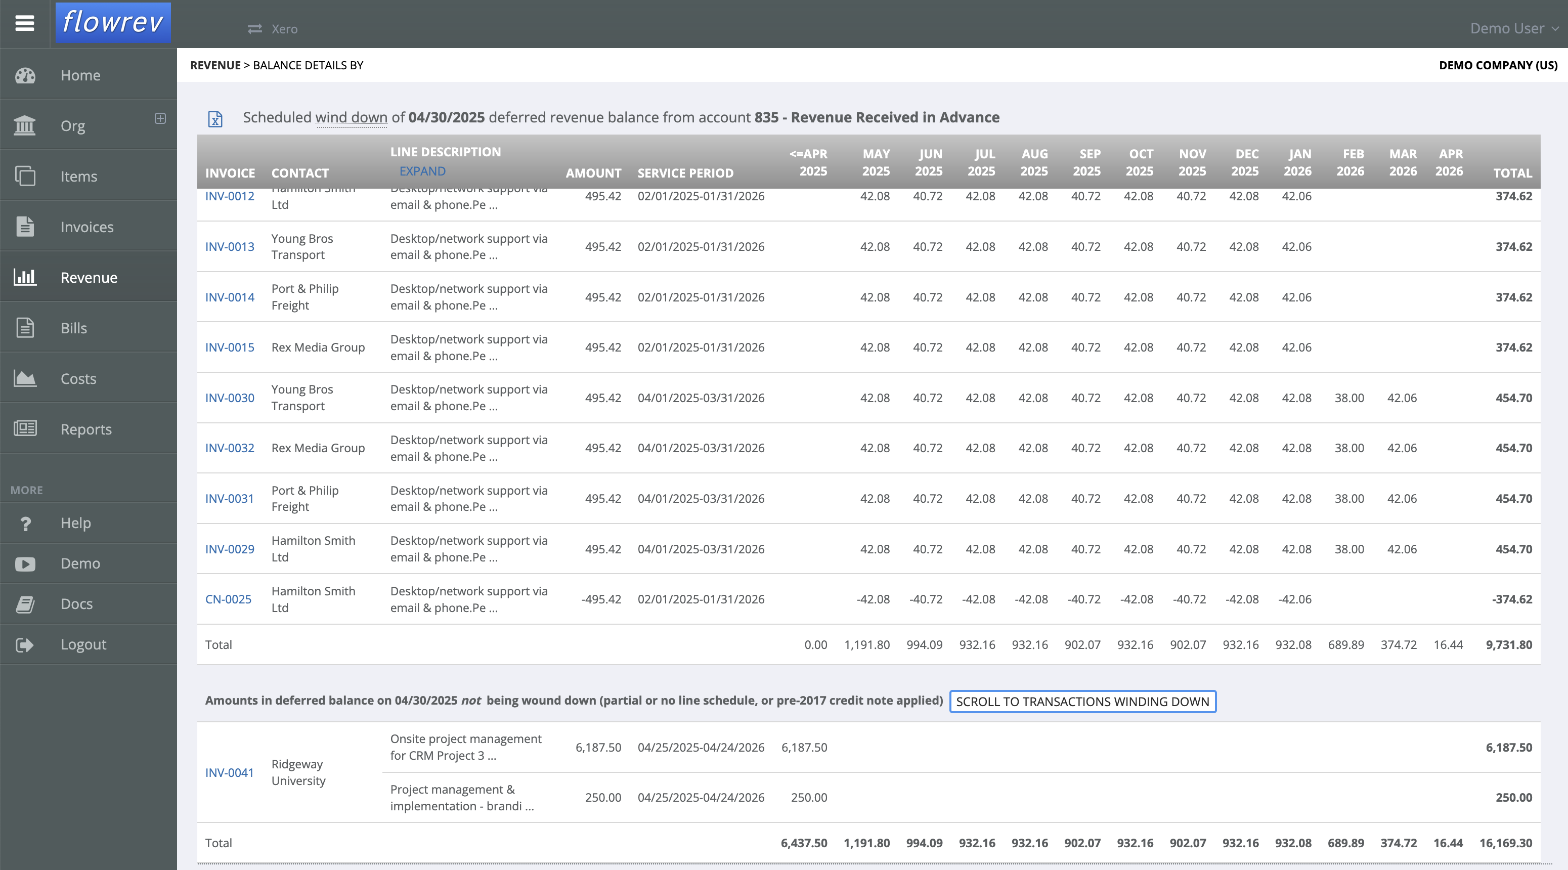Click the Org bank building icon
Image resolution: width=1568 pixels, height=870 pixels.
(x=25, y=125)
